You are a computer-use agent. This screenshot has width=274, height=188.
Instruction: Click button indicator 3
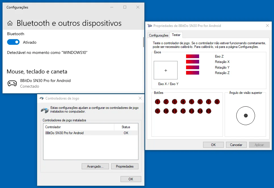174,102
